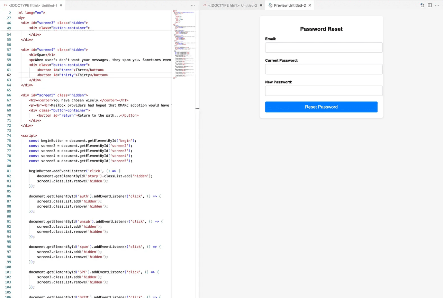Click the Split Editor Right icon
Viewport: 443px width, 298px height.
(430, 5)
